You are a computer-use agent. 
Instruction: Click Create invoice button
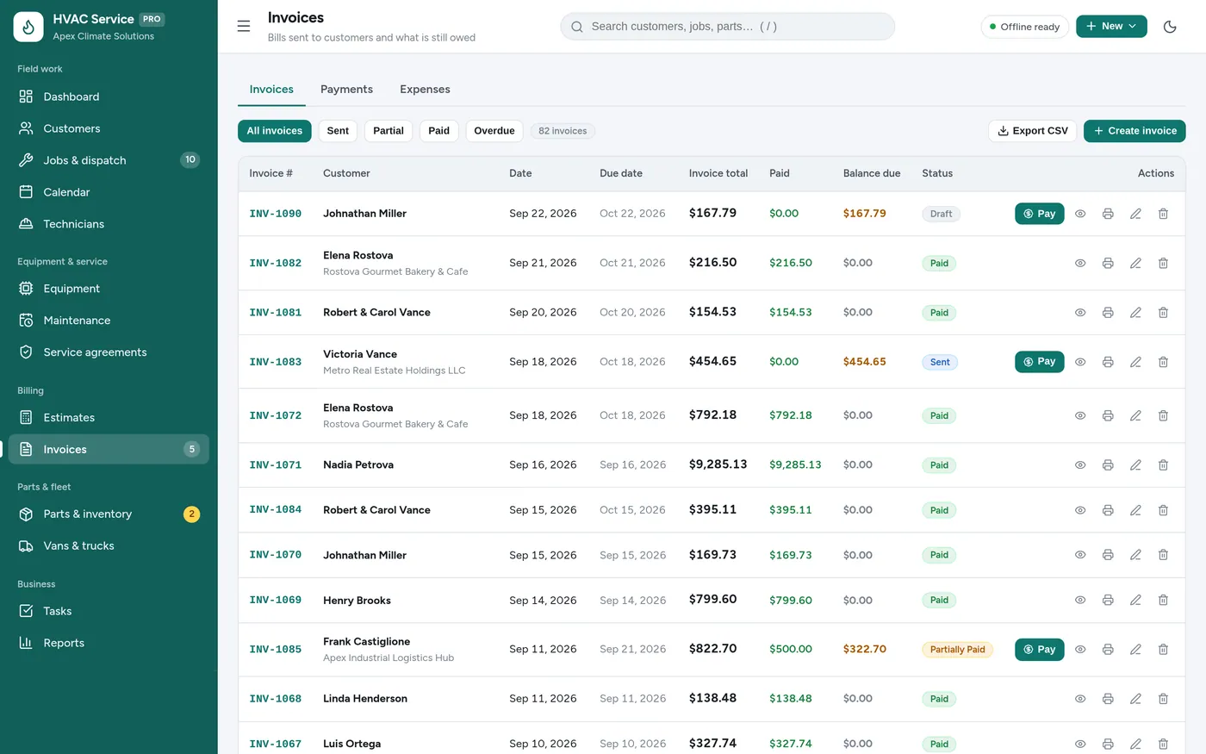[1135, 131]
